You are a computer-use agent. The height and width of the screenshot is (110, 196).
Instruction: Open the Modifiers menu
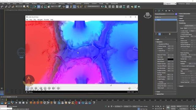34,3
